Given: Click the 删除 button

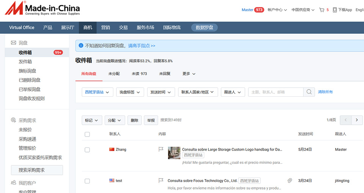Looking at the screenshot, I should [134, 120].
